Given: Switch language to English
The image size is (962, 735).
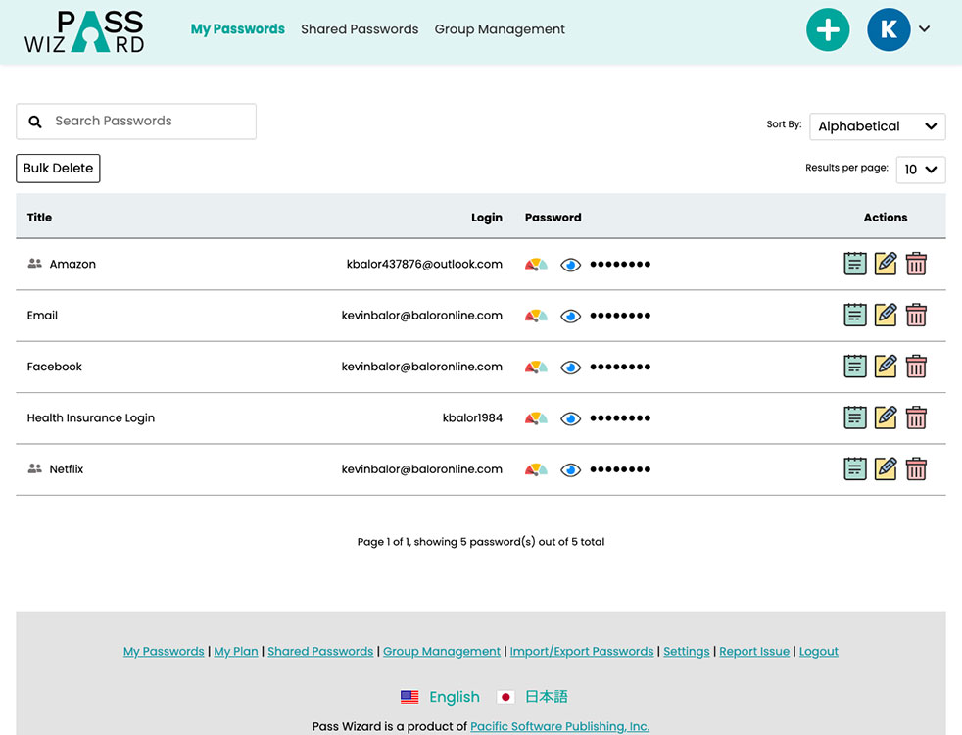Looking at the screenshot, I should [x=455, y=697].
